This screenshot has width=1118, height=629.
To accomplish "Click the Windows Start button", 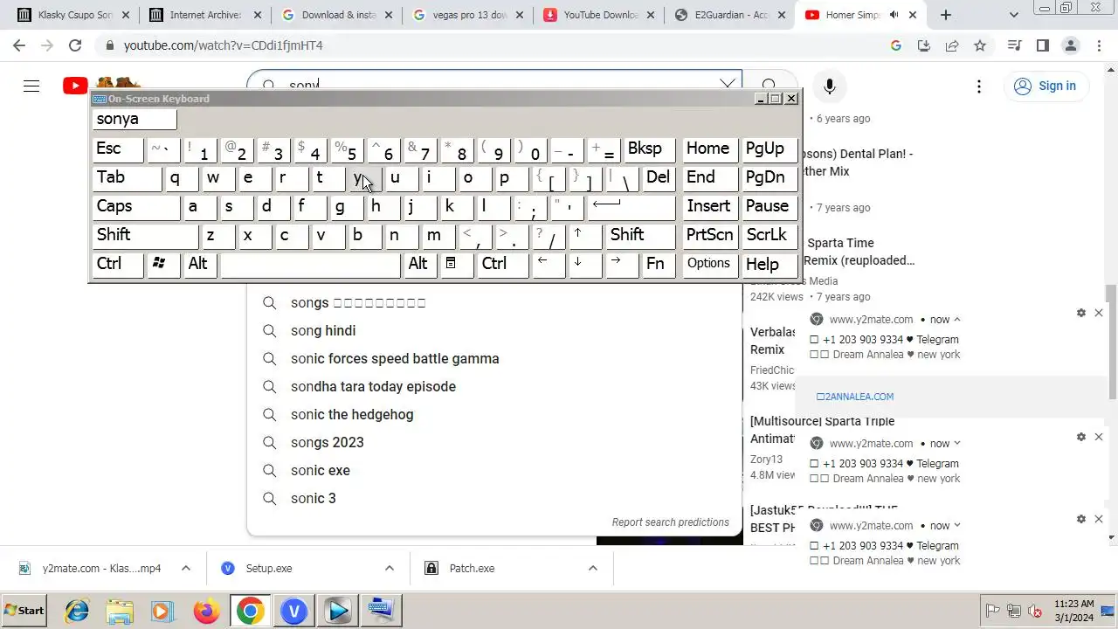I will [24, 611].
